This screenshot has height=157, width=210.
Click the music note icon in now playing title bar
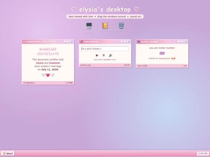click(82, 42)
